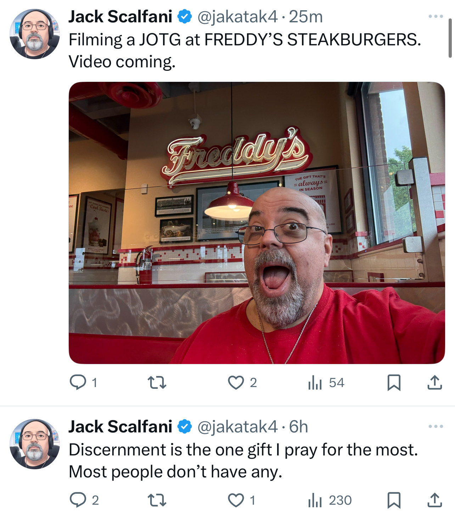Retweet the Freddy's Steakburgers tweet
The height and width of the screenshot is (521, 455).
click(x=157, y=383)
